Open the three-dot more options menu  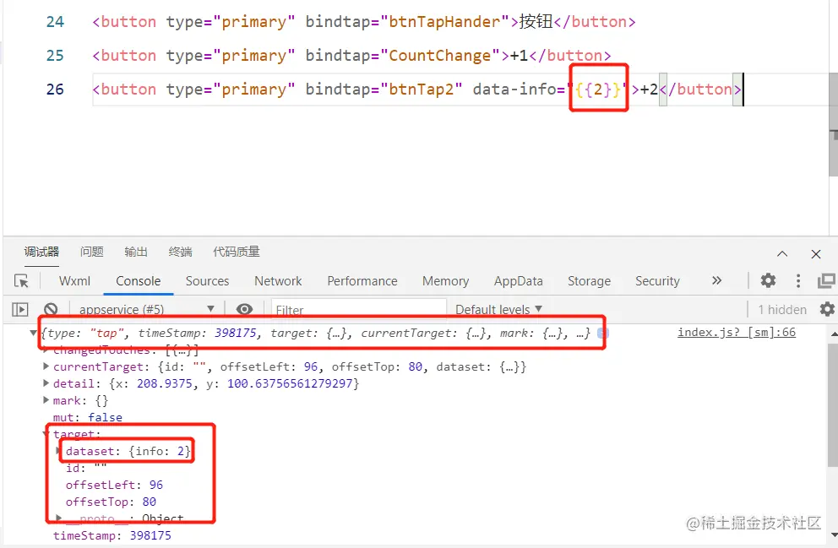click(798, 281)
